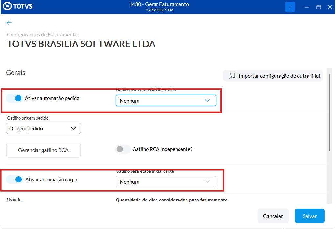Image resolution: width=335 pixels, height=229 pixels.
Task: Expand the Origem pedido dropdown
Action: pos(43,129)
